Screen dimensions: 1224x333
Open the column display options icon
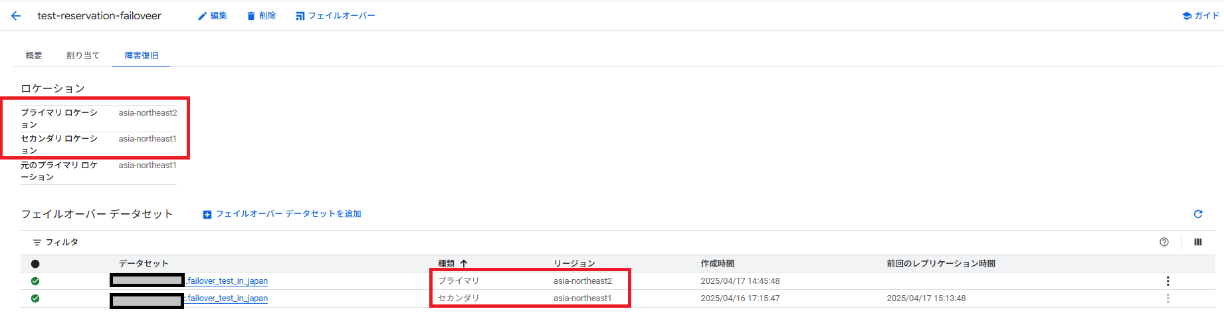pos(1198,242)
